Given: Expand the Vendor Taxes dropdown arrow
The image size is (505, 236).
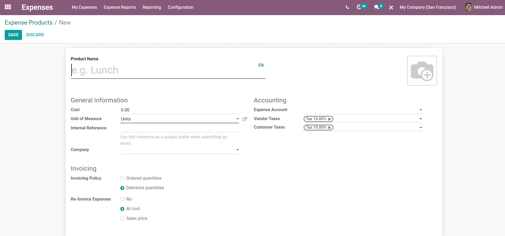Looking at the screenshot, I should (x=421, y=119).
